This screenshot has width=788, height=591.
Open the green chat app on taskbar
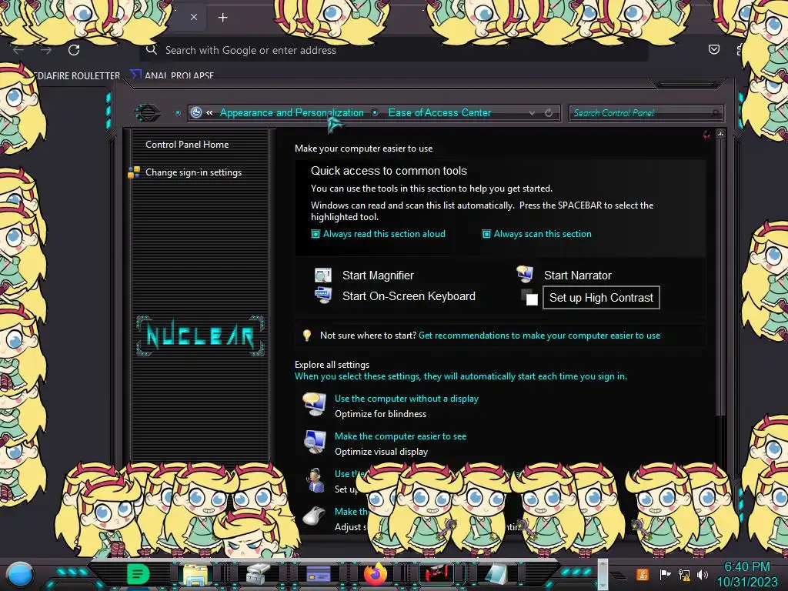[138, 574]
